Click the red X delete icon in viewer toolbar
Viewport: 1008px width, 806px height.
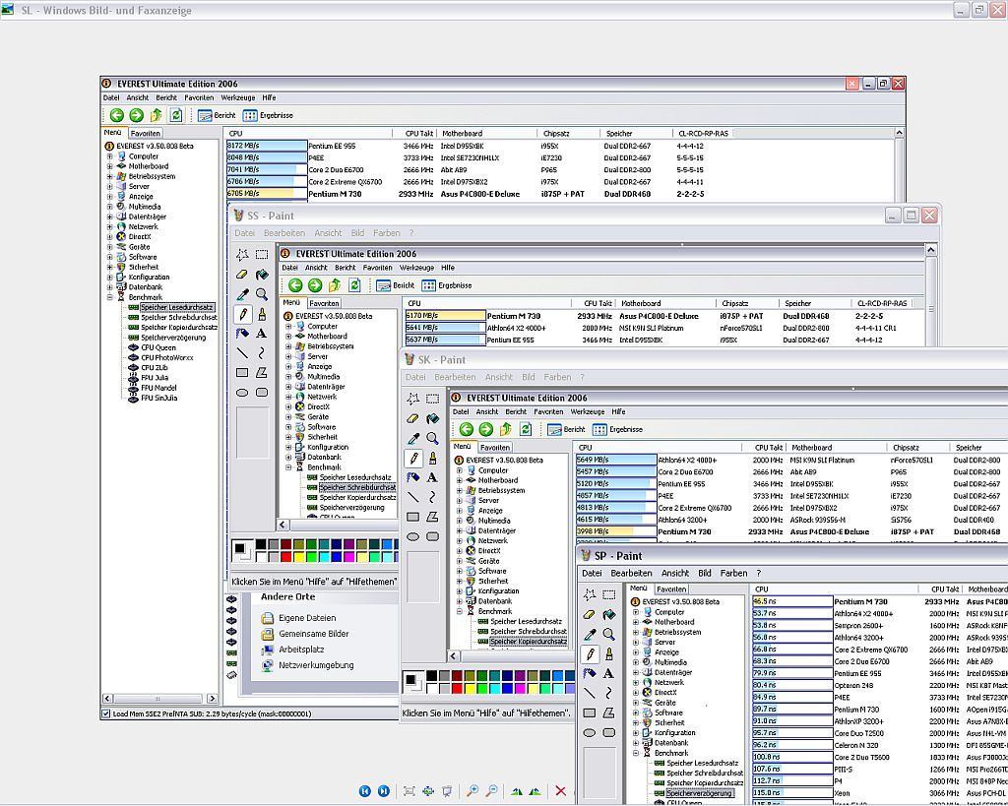point(560,791)
